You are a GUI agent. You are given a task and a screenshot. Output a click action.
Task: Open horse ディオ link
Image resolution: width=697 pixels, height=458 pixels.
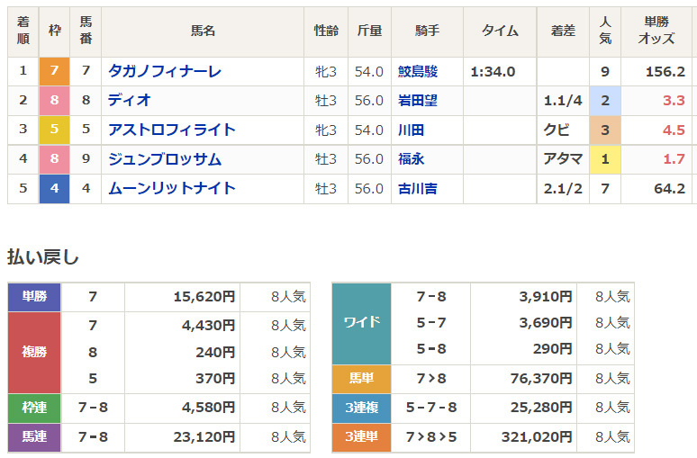pos(130,101)
